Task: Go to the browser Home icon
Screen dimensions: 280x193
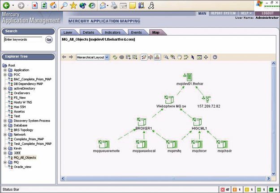Action: tap(53, 5)
